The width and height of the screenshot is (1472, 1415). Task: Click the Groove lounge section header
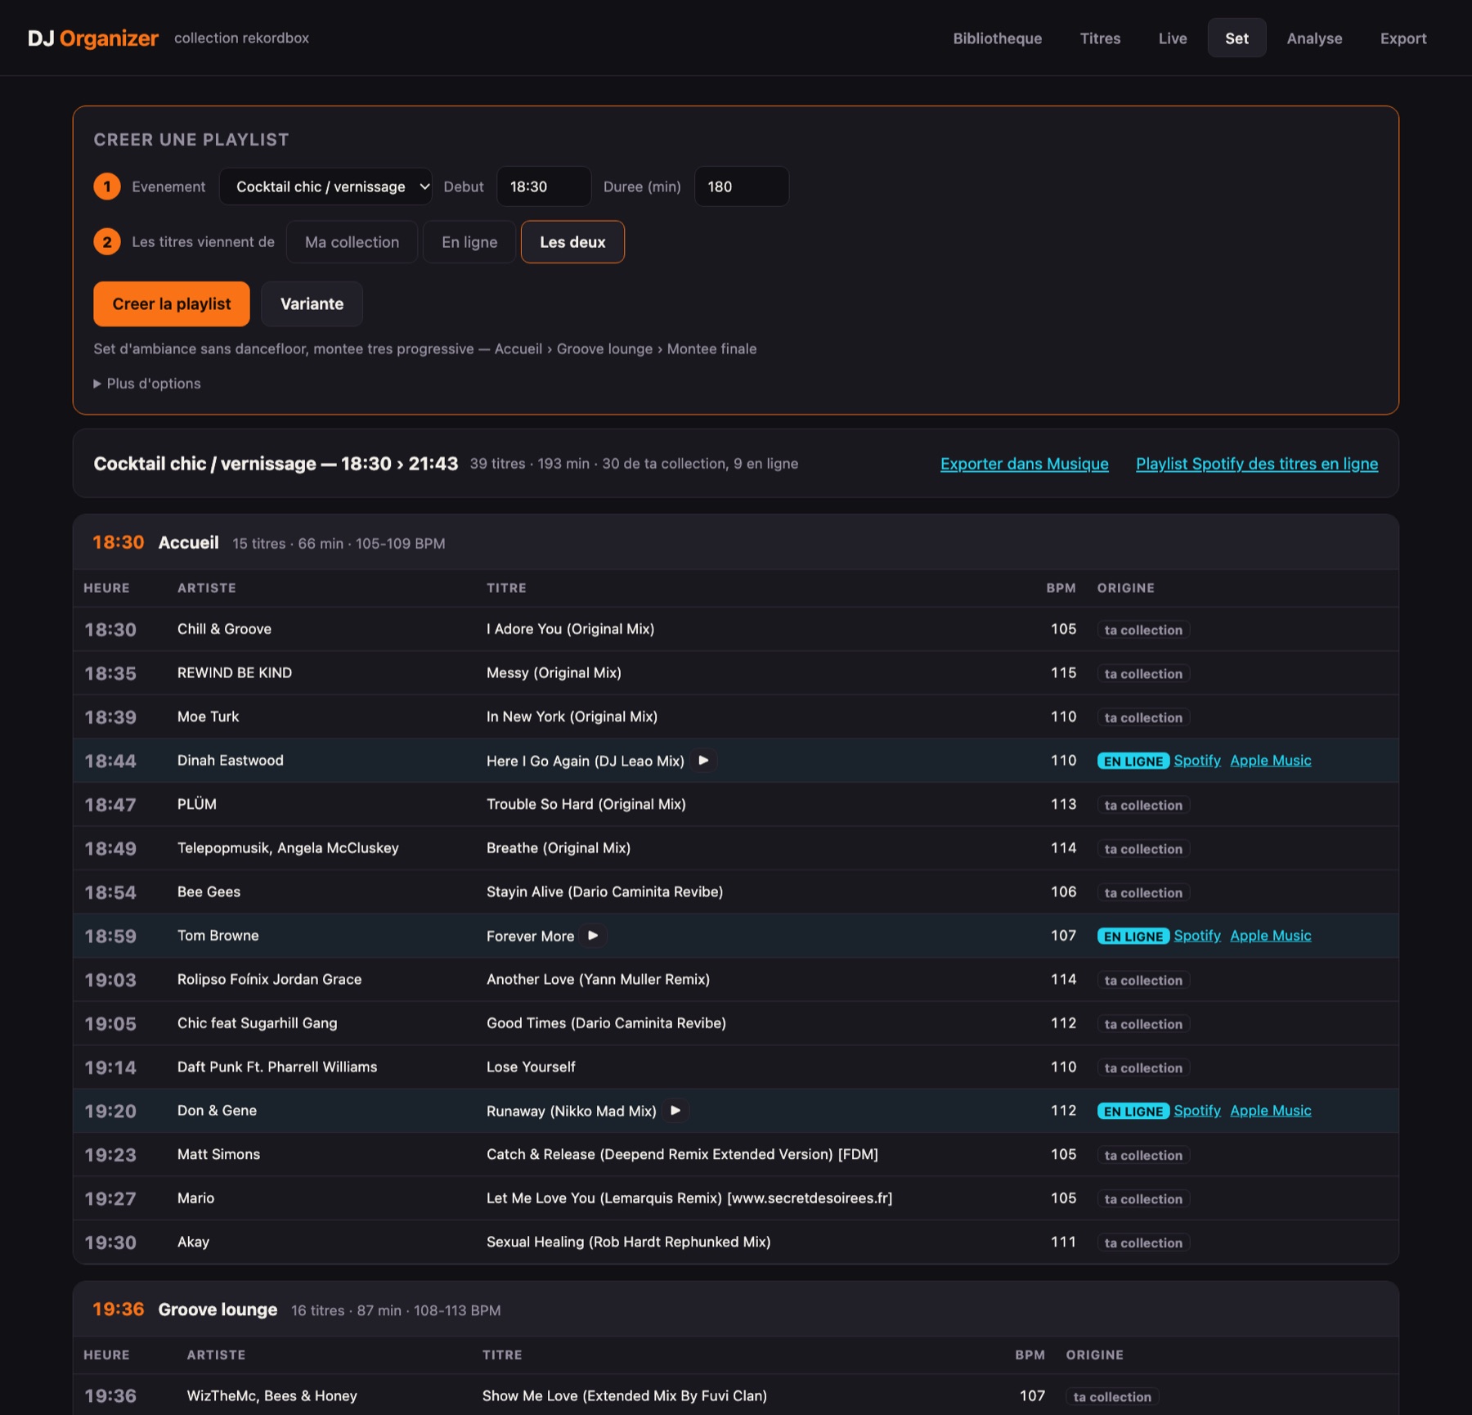[x=736, y=1310]
